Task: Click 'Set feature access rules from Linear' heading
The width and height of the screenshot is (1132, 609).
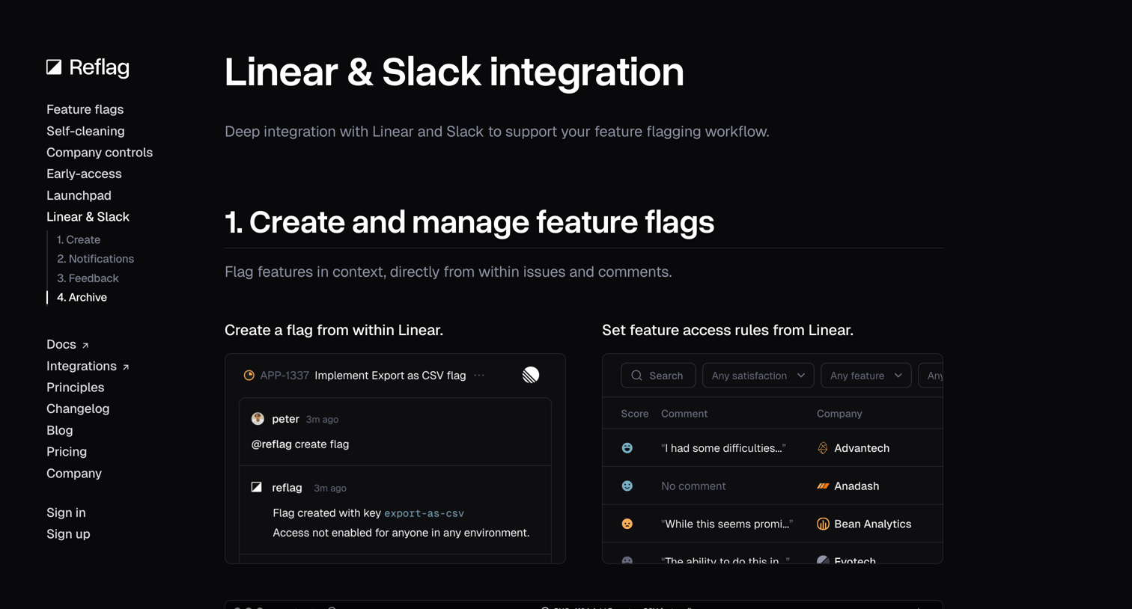Action: [x=728, y=330]
